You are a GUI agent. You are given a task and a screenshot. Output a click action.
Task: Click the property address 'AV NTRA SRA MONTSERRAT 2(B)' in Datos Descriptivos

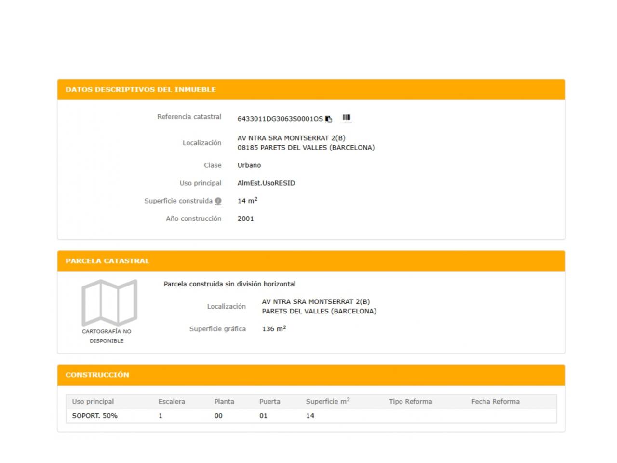[x=291, y=138]
